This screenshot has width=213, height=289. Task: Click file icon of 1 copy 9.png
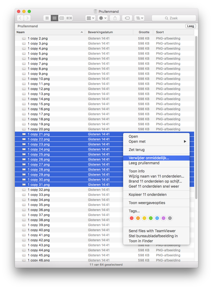(x=24, y=74)
